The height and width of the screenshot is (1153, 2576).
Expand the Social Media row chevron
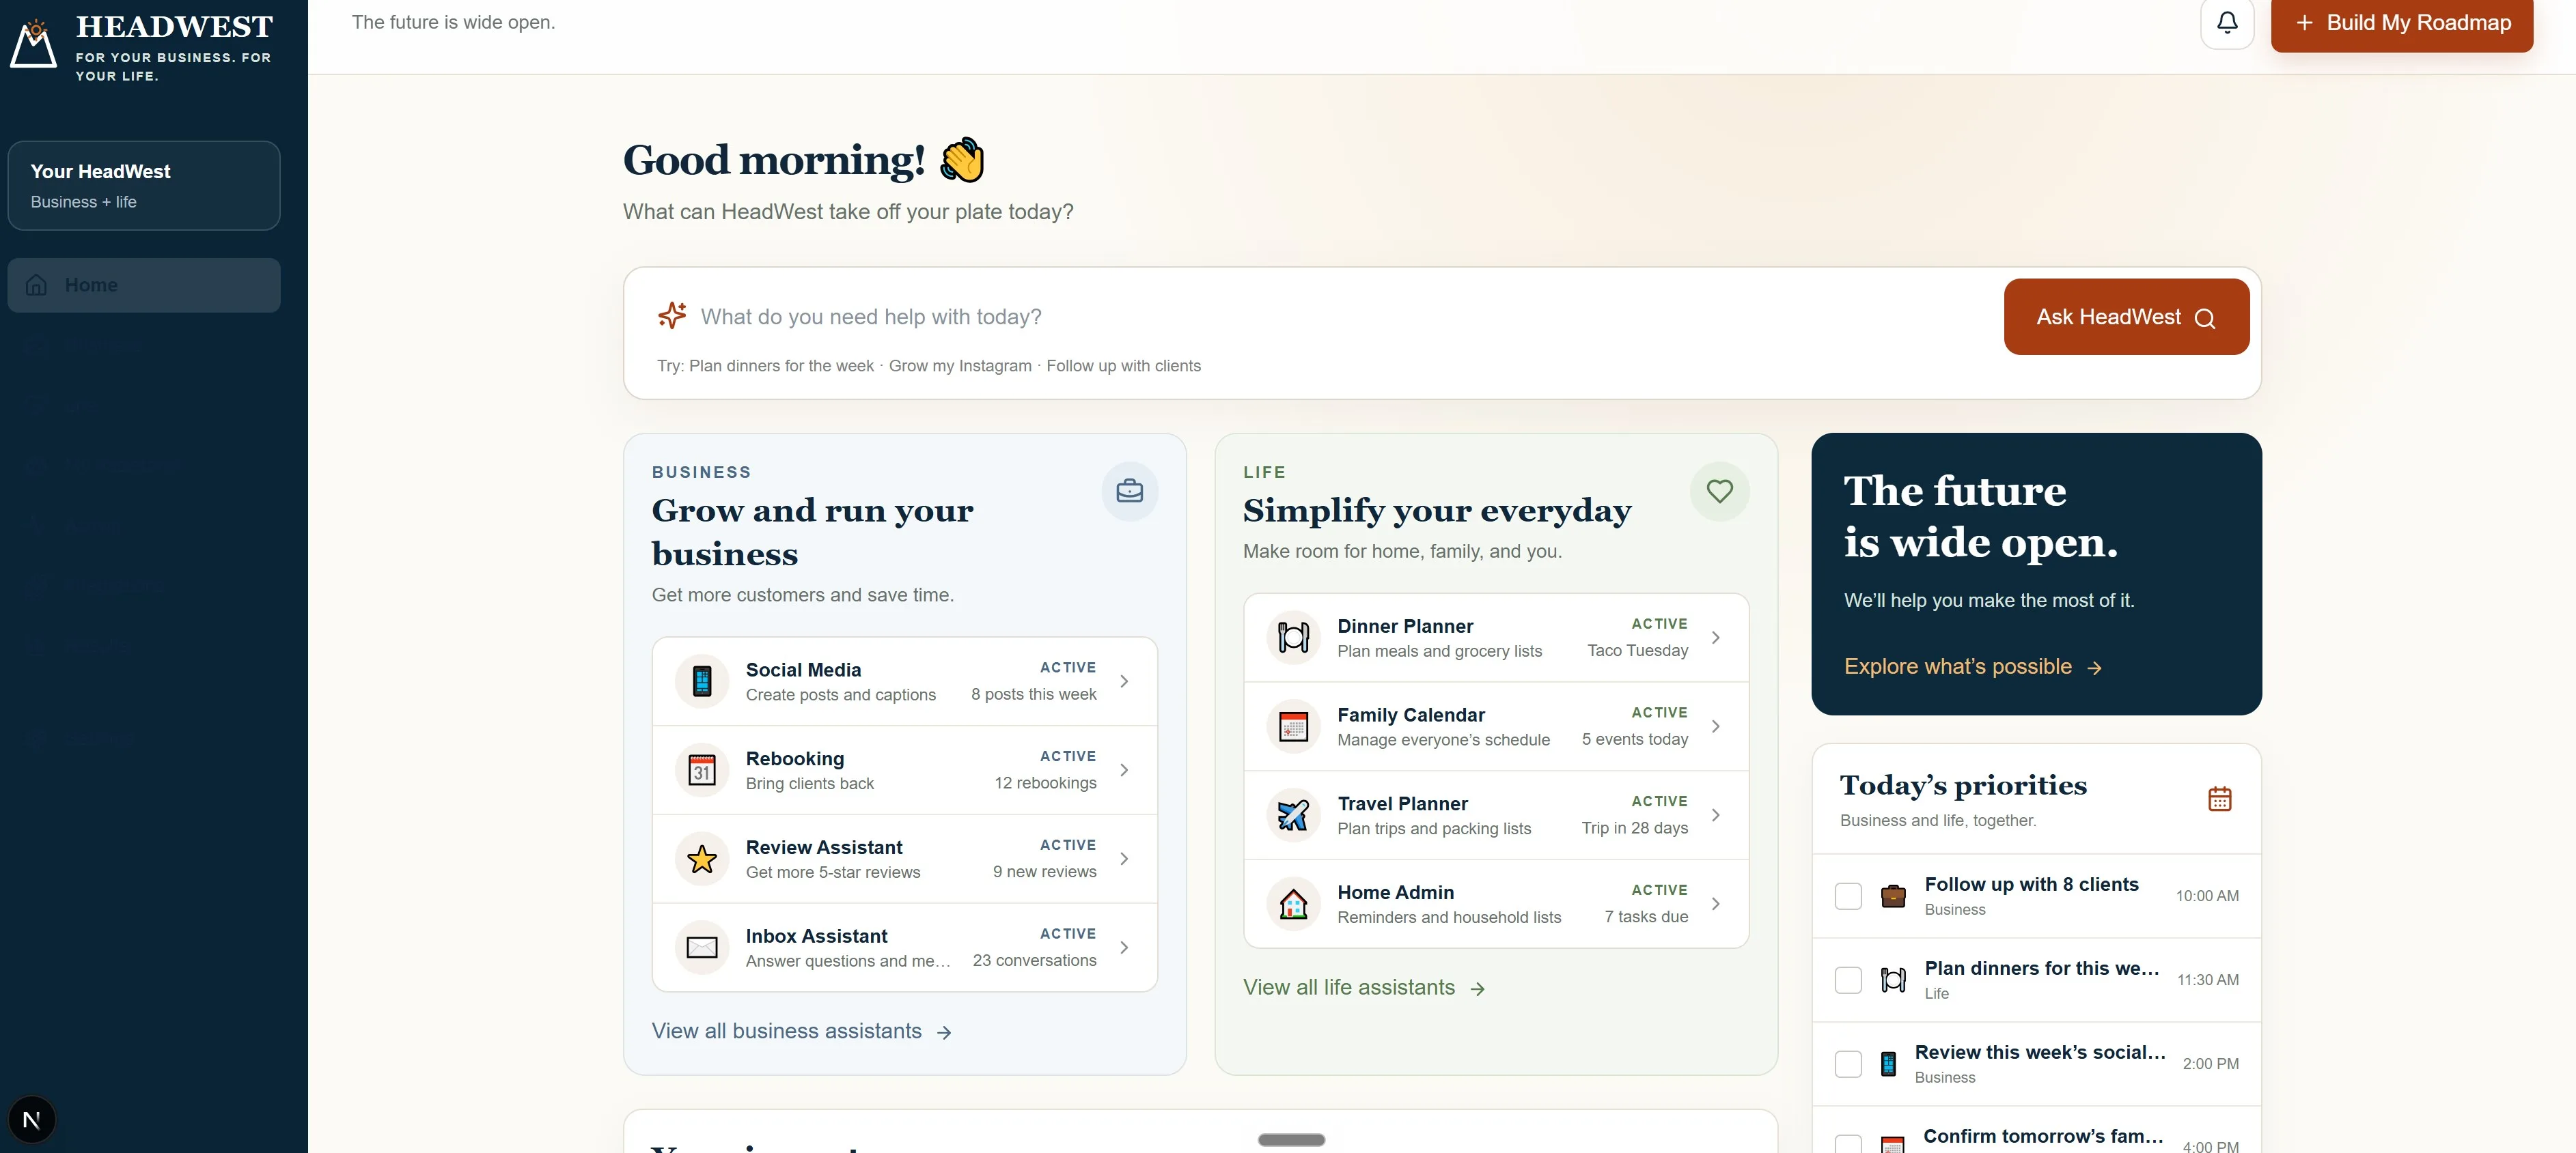tap(1124, 681)
